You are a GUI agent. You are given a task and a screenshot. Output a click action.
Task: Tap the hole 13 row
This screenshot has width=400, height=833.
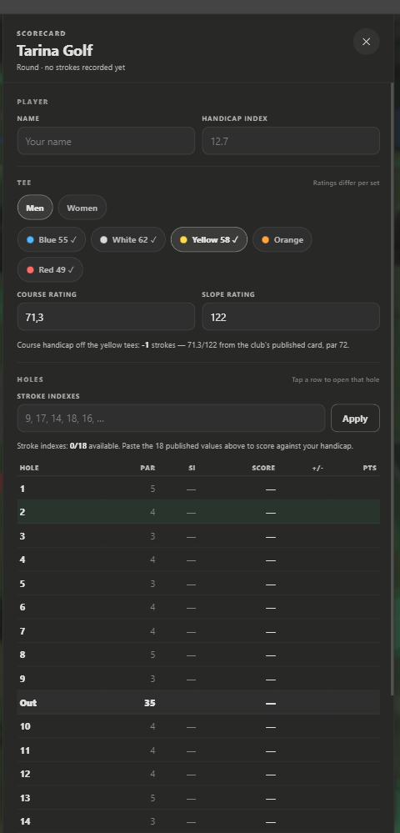tap(198, 798)
